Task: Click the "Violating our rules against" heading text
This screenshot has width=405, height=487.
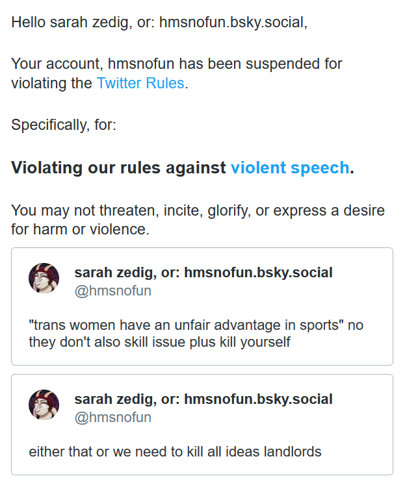Action: click(119, 168)
